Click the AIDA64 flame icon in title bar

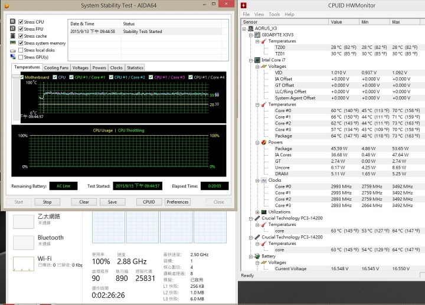tap(6, 5)
